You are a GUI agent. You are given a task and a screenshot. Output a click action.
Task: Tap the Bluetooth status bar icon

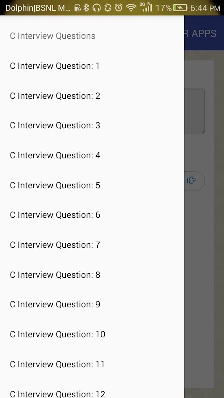(x=86, y=8)
